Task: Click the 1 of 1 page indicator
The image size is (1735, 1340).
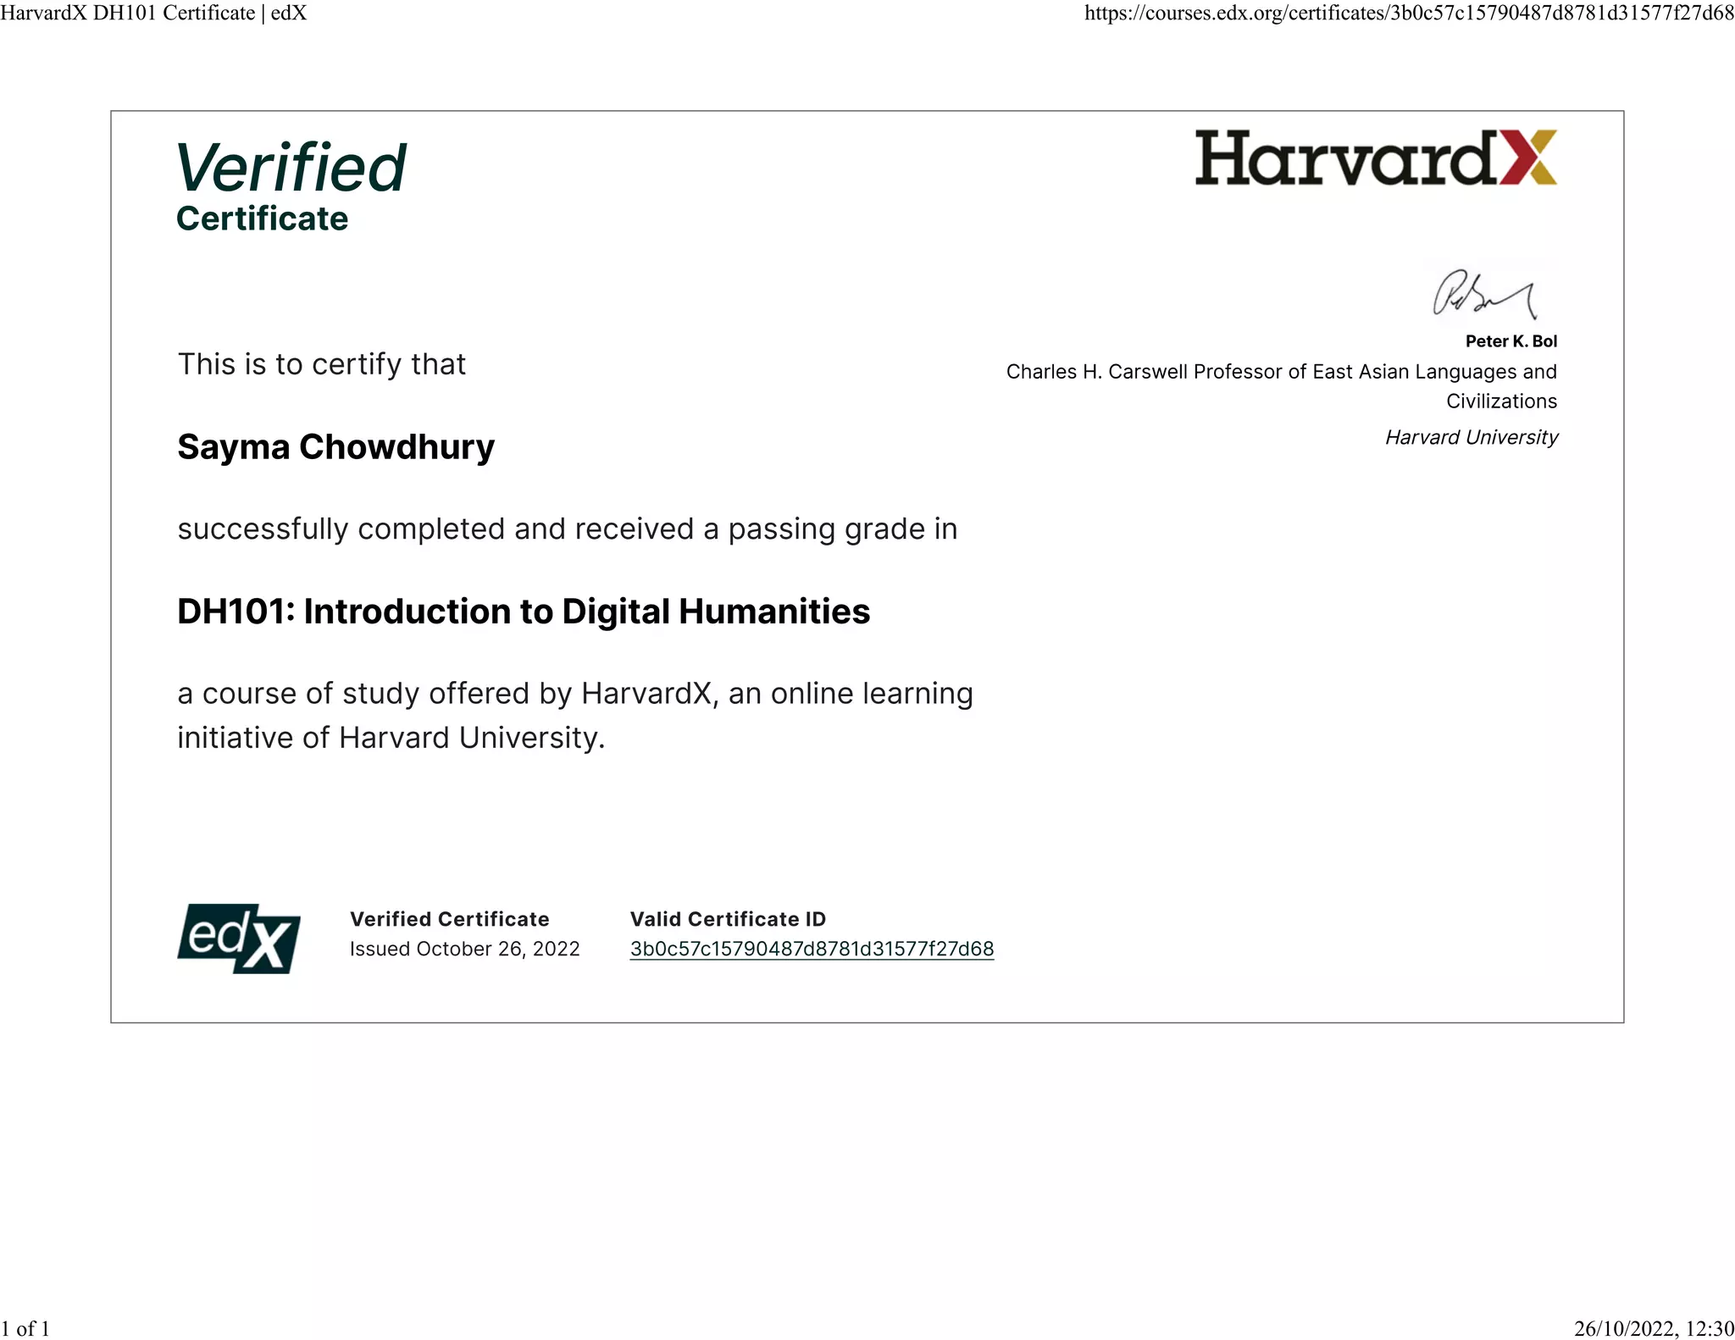Action: tap(25, 1328)
